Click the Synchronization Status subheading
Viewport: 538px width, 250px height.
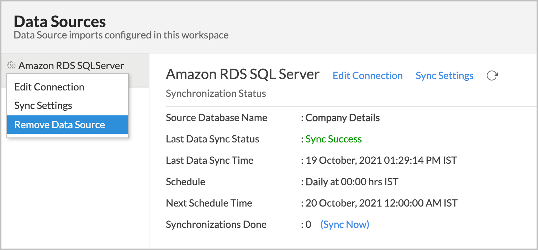[x=216, y=94]
